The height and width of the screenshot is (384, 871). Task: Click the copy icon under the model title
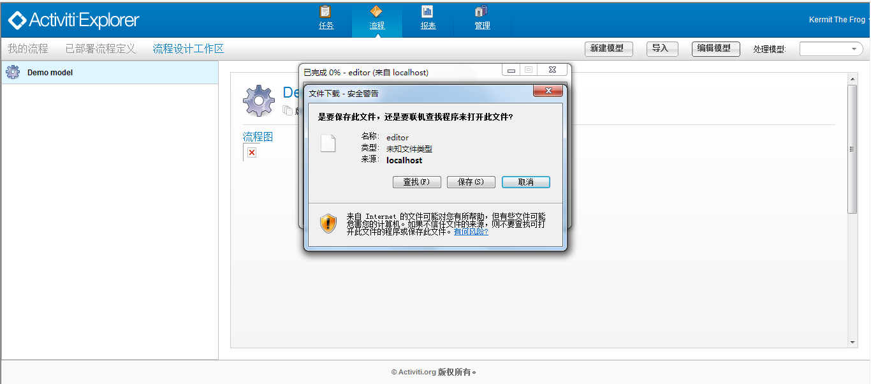tap(287, 110)
